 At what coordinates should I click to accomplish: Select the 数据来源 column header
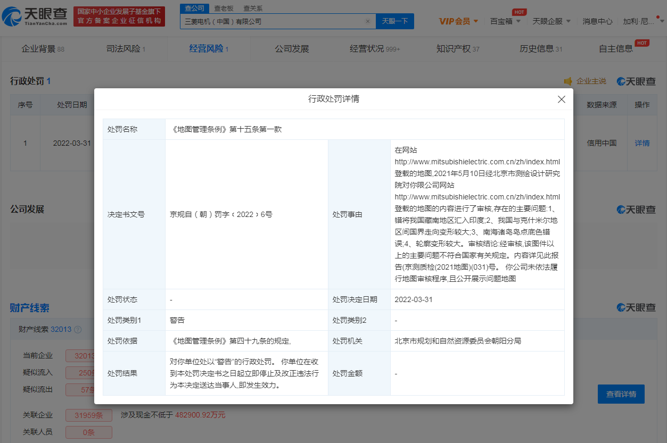point(602,105)
